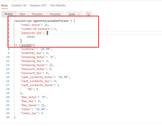
Task: Select the Visualize view mode
Action: click(55, 14)
